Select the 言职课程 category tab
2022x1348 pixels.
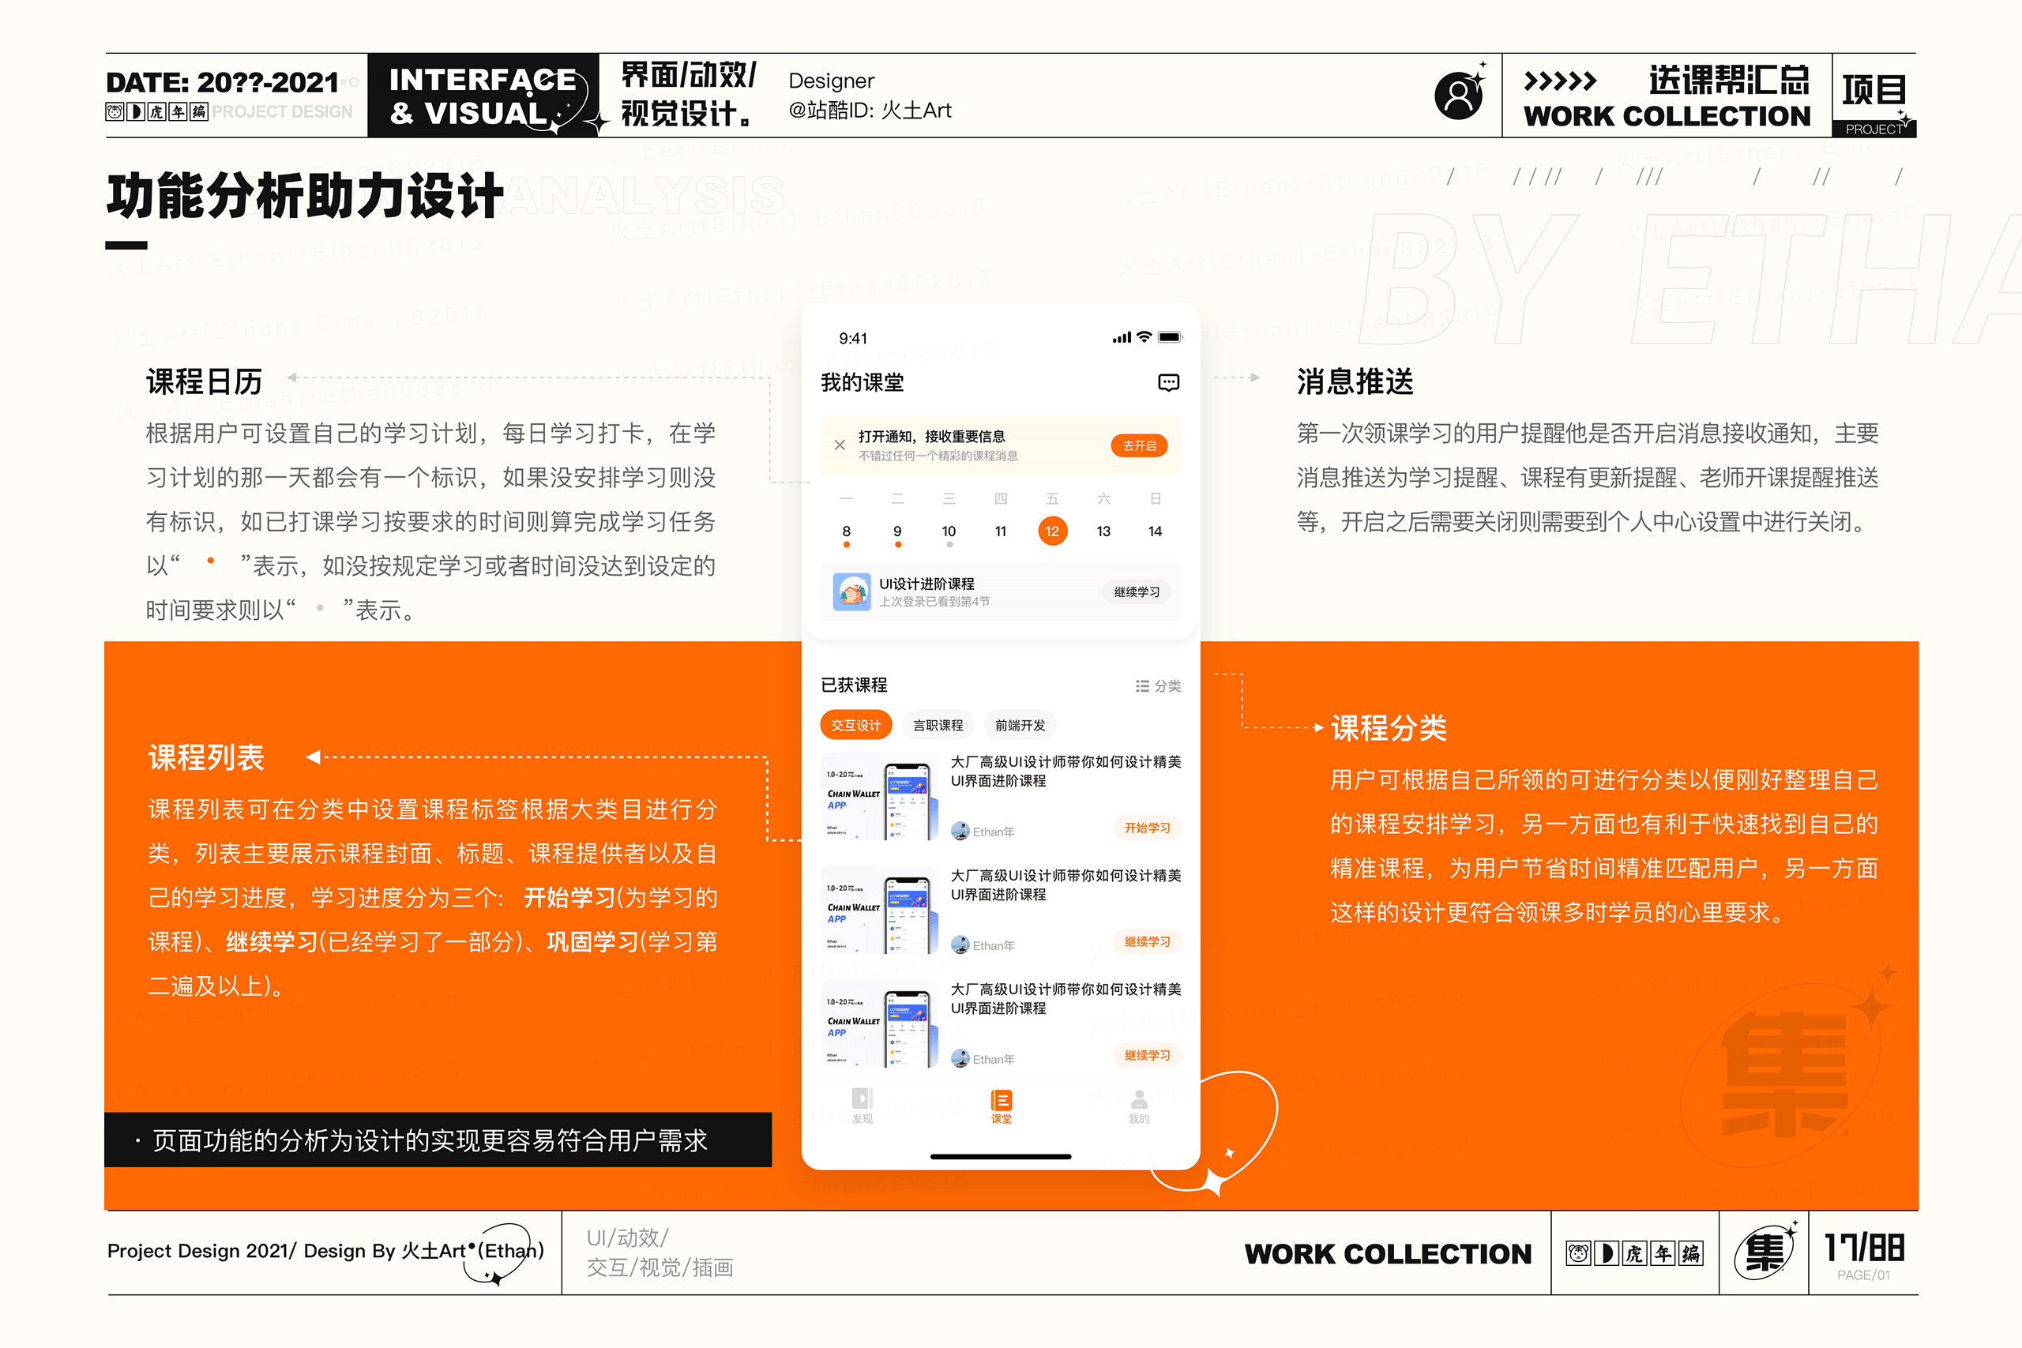pyautogui.click(x=938, y=725)
